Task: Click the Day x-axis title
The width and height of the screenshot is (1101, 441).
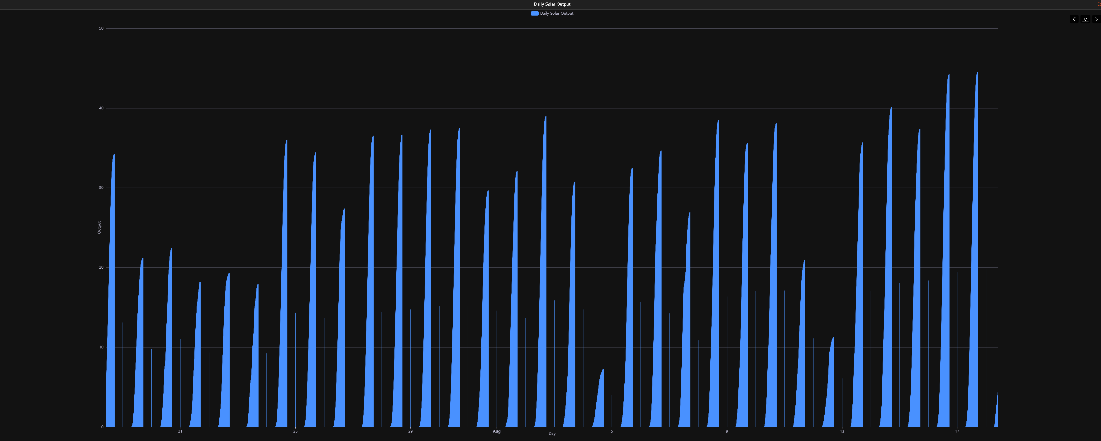Action: pyautogui.click(x=552, y=433)
